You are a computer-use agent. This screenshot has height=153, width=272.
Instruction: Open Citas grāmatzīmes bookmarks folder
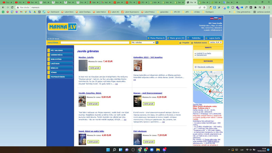[242, 12]
